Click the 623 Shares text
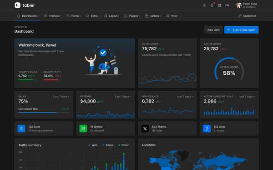The image size is (273, 170). click(159, 127)
